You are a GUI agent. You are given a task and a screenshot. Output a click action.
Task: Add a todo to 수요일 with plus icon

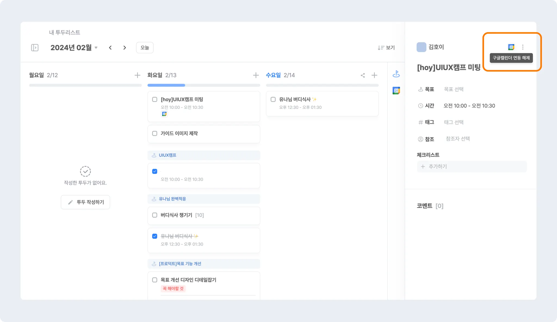374,75
